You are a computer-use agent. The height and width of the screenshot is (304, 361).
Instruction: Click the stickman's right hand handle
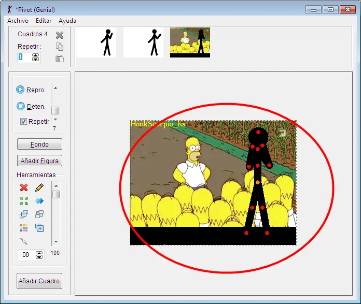pyautogui.click(x=269, y=165)
